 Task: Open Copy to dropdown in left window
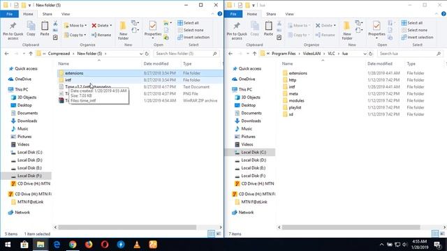pyautogui.click(x=75, y=35)
